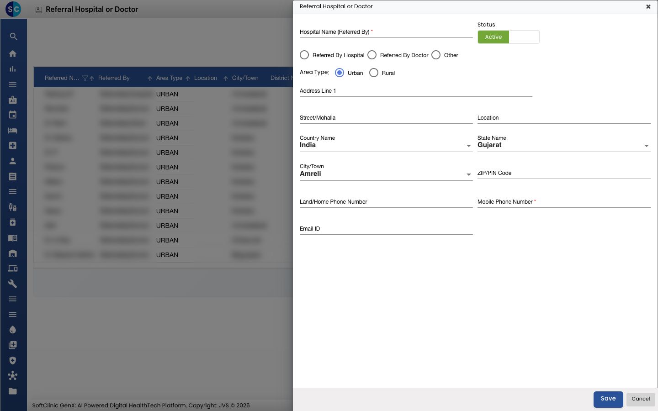Screen dimensions: 658x411
Task: Click the page title Referral Hospital or Doctor
Action: [92, 10]
